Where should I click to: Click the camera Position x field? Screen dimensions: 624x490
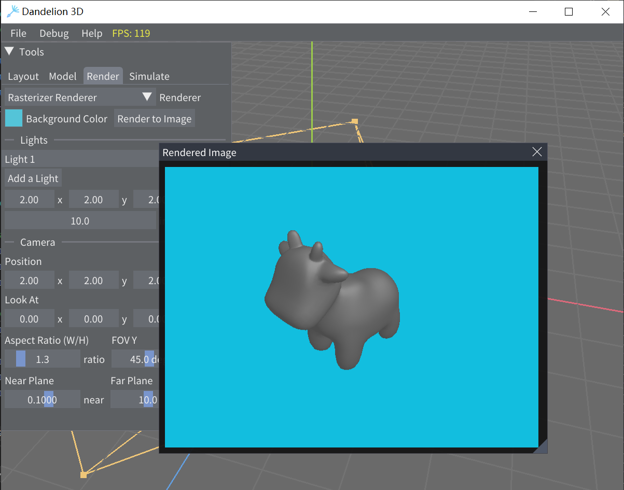click(29, 281)
